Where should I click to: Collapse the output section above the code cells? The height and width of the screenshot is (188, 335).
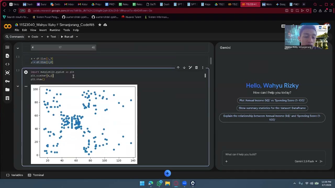tap(18, 48)
